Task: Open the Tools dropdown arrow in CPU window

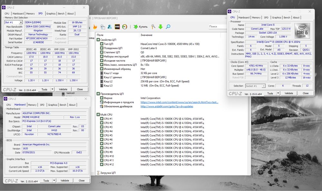Action: point(278,93)
